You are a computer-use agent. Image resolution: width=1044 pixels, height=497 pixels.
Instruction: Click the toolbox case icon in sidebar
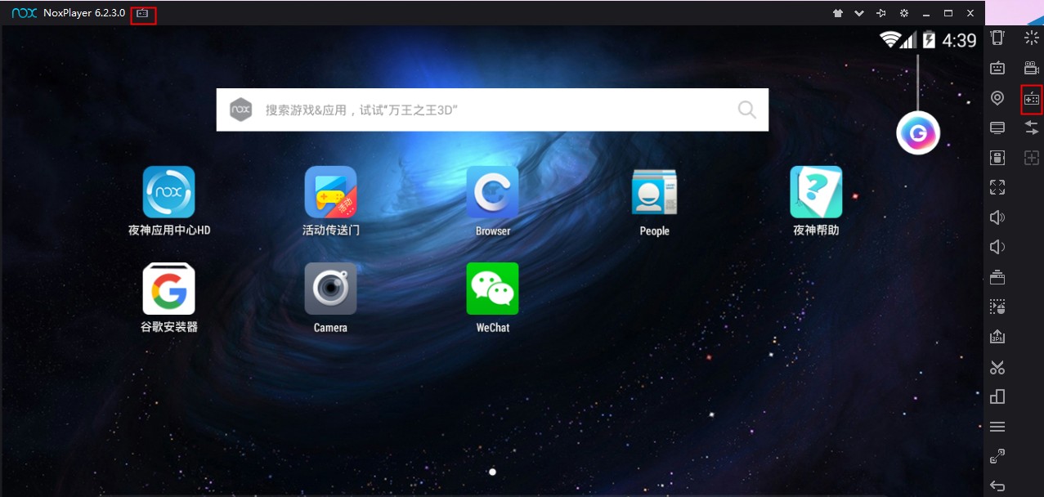point(997,277)
